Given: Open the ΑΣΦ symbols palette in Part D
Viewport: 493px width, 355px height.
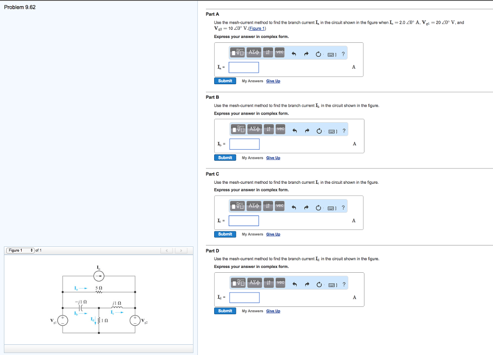Looking at the screenshot, I should (x=254, y=283).
